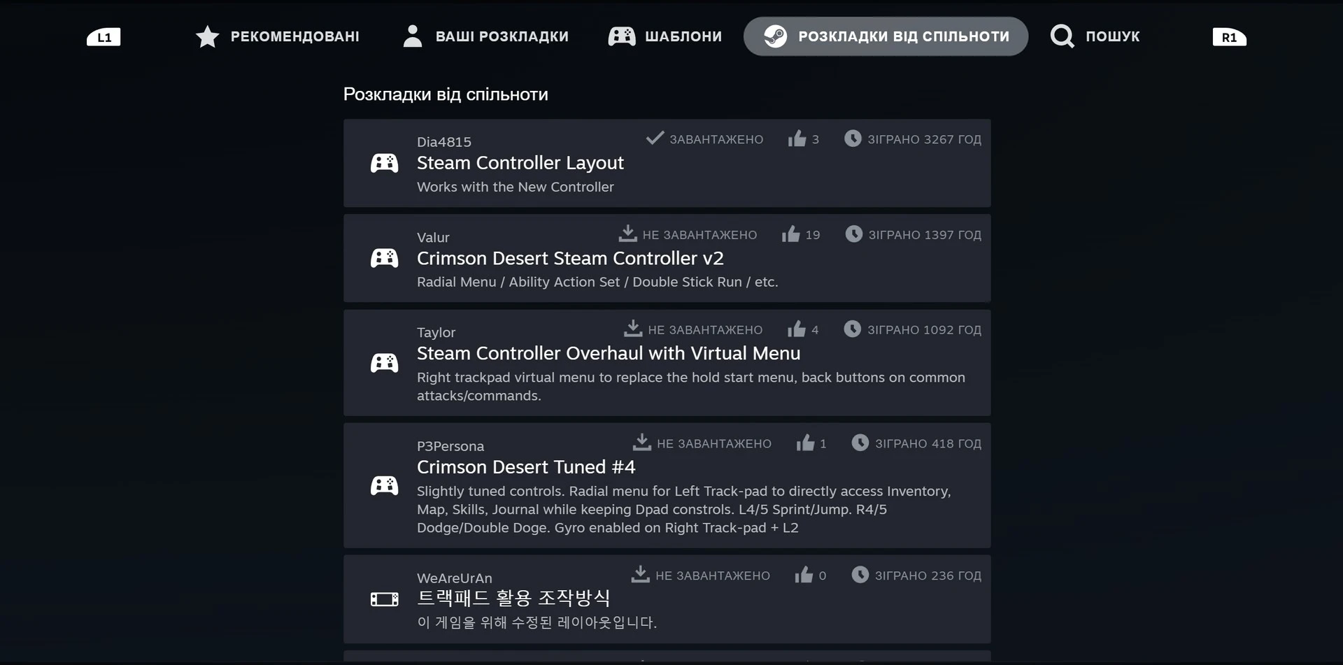This screenshot has width=1343, height=665.
Task: Click clock icon beside Зіграно 3267 год
Action: 853,138
